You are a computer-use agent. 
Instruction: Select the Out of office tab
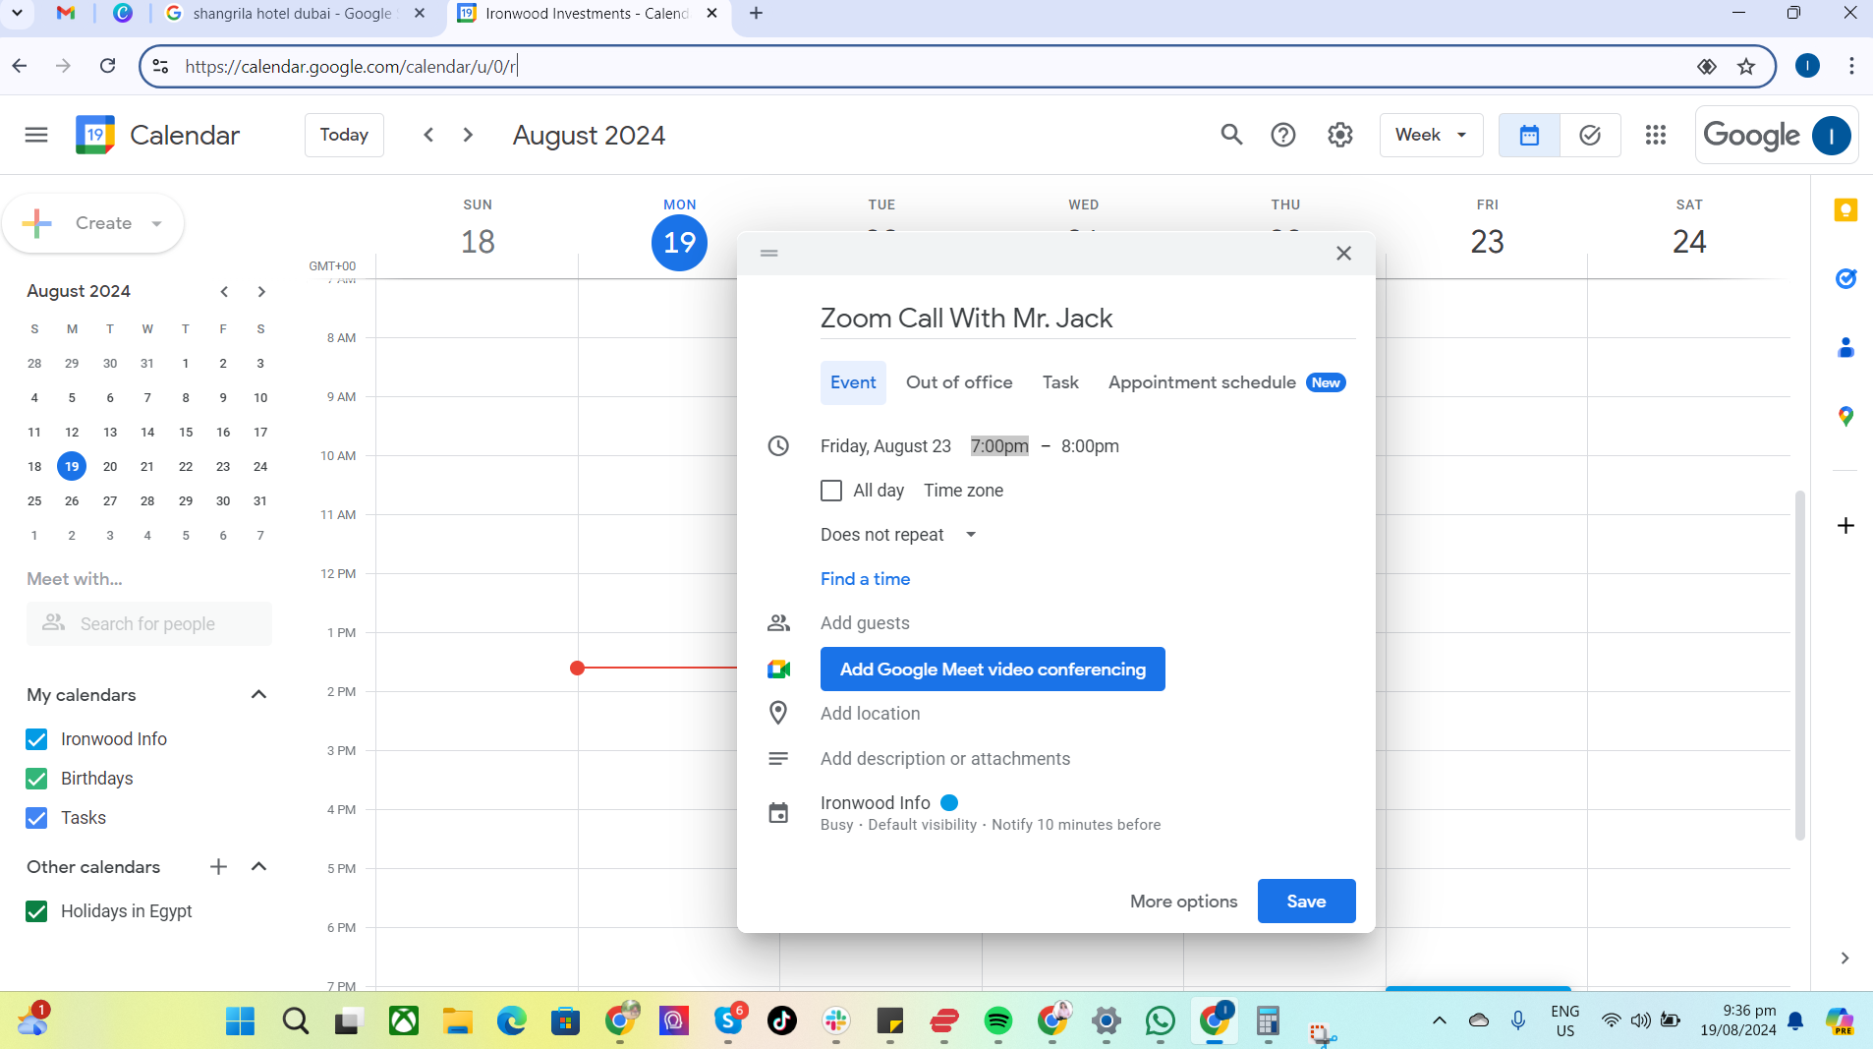click(959, 382)
